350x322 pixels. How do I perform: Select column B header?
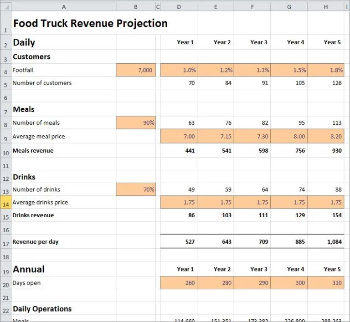135,6
